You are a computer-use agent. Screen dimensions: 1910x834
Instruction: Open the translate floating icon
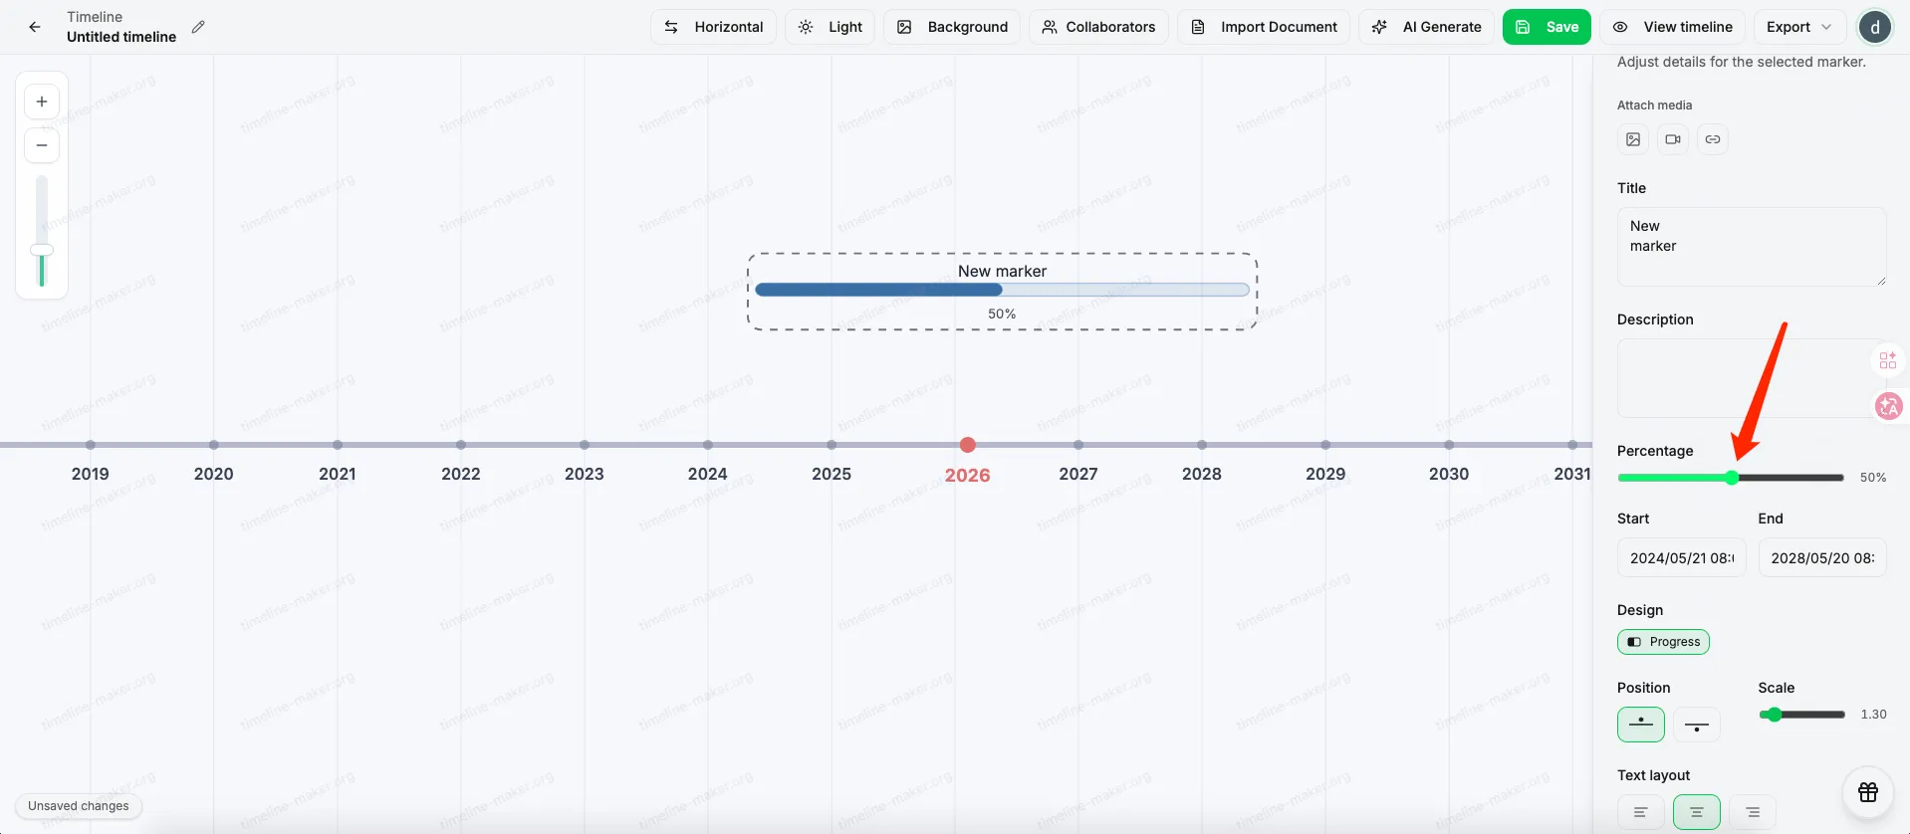pyautogui.click(x=1888, y=405)
